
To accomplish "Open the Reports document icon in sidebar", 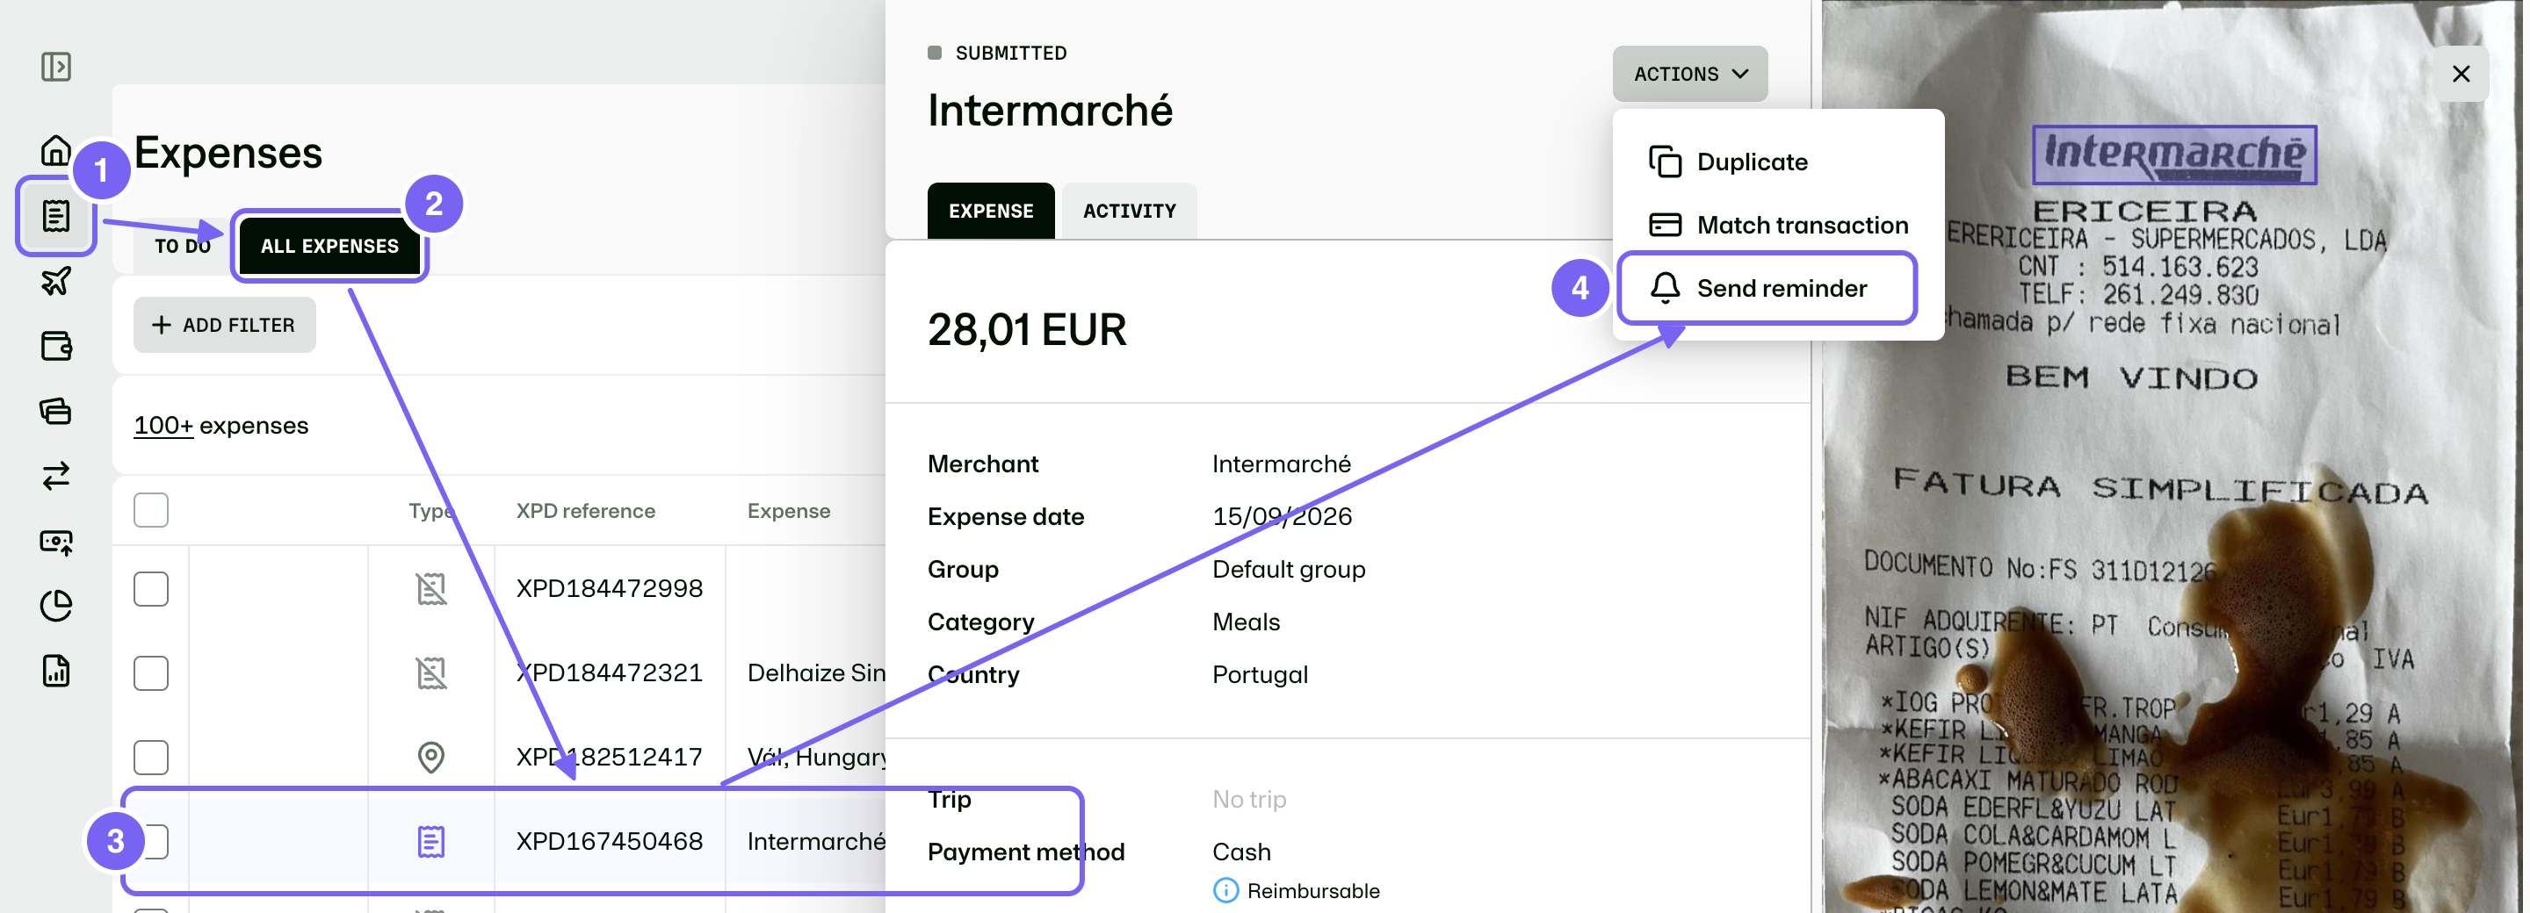I will point(56,671).
